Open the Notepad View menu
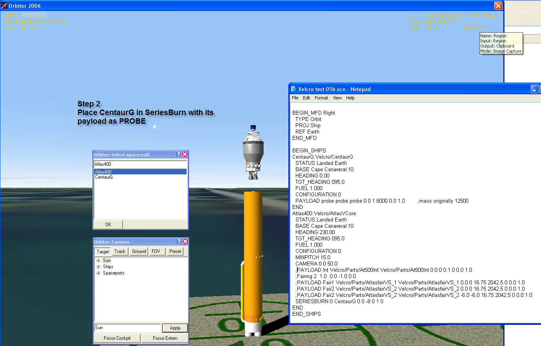 [337, 98]
